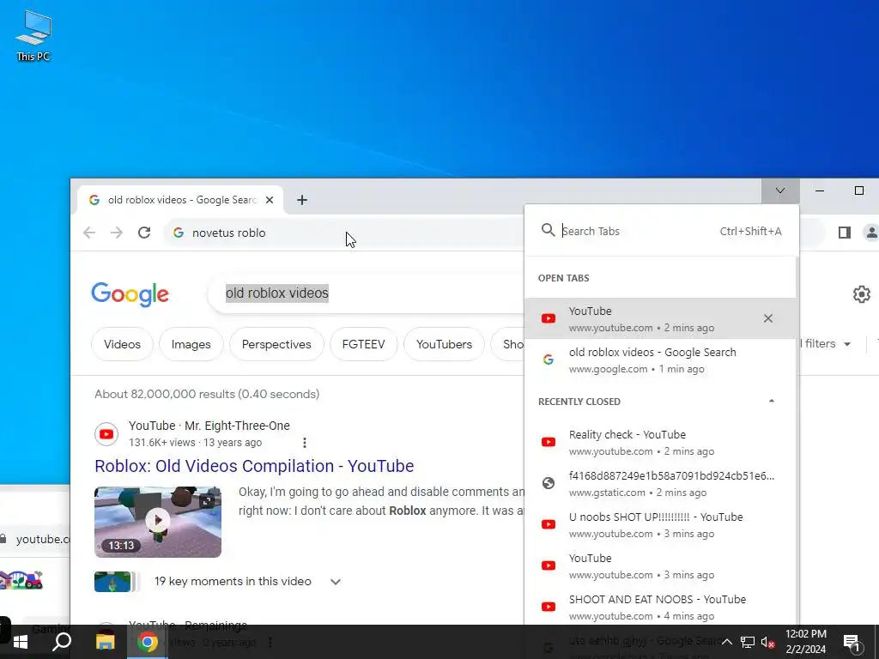
Task: Open the taskbar clock 12:02 PM
Action: coord(805,642)
